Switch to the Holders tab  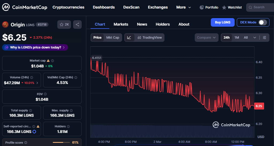pyautogui.click(x=163, y=24)
